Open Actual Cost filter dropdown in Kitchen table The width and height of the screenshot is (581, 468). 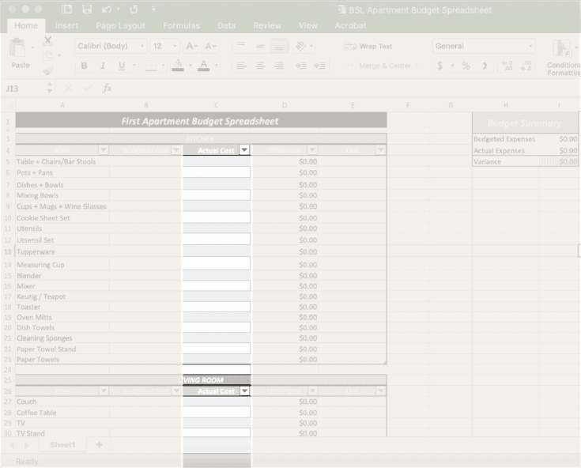pos(244,149)
